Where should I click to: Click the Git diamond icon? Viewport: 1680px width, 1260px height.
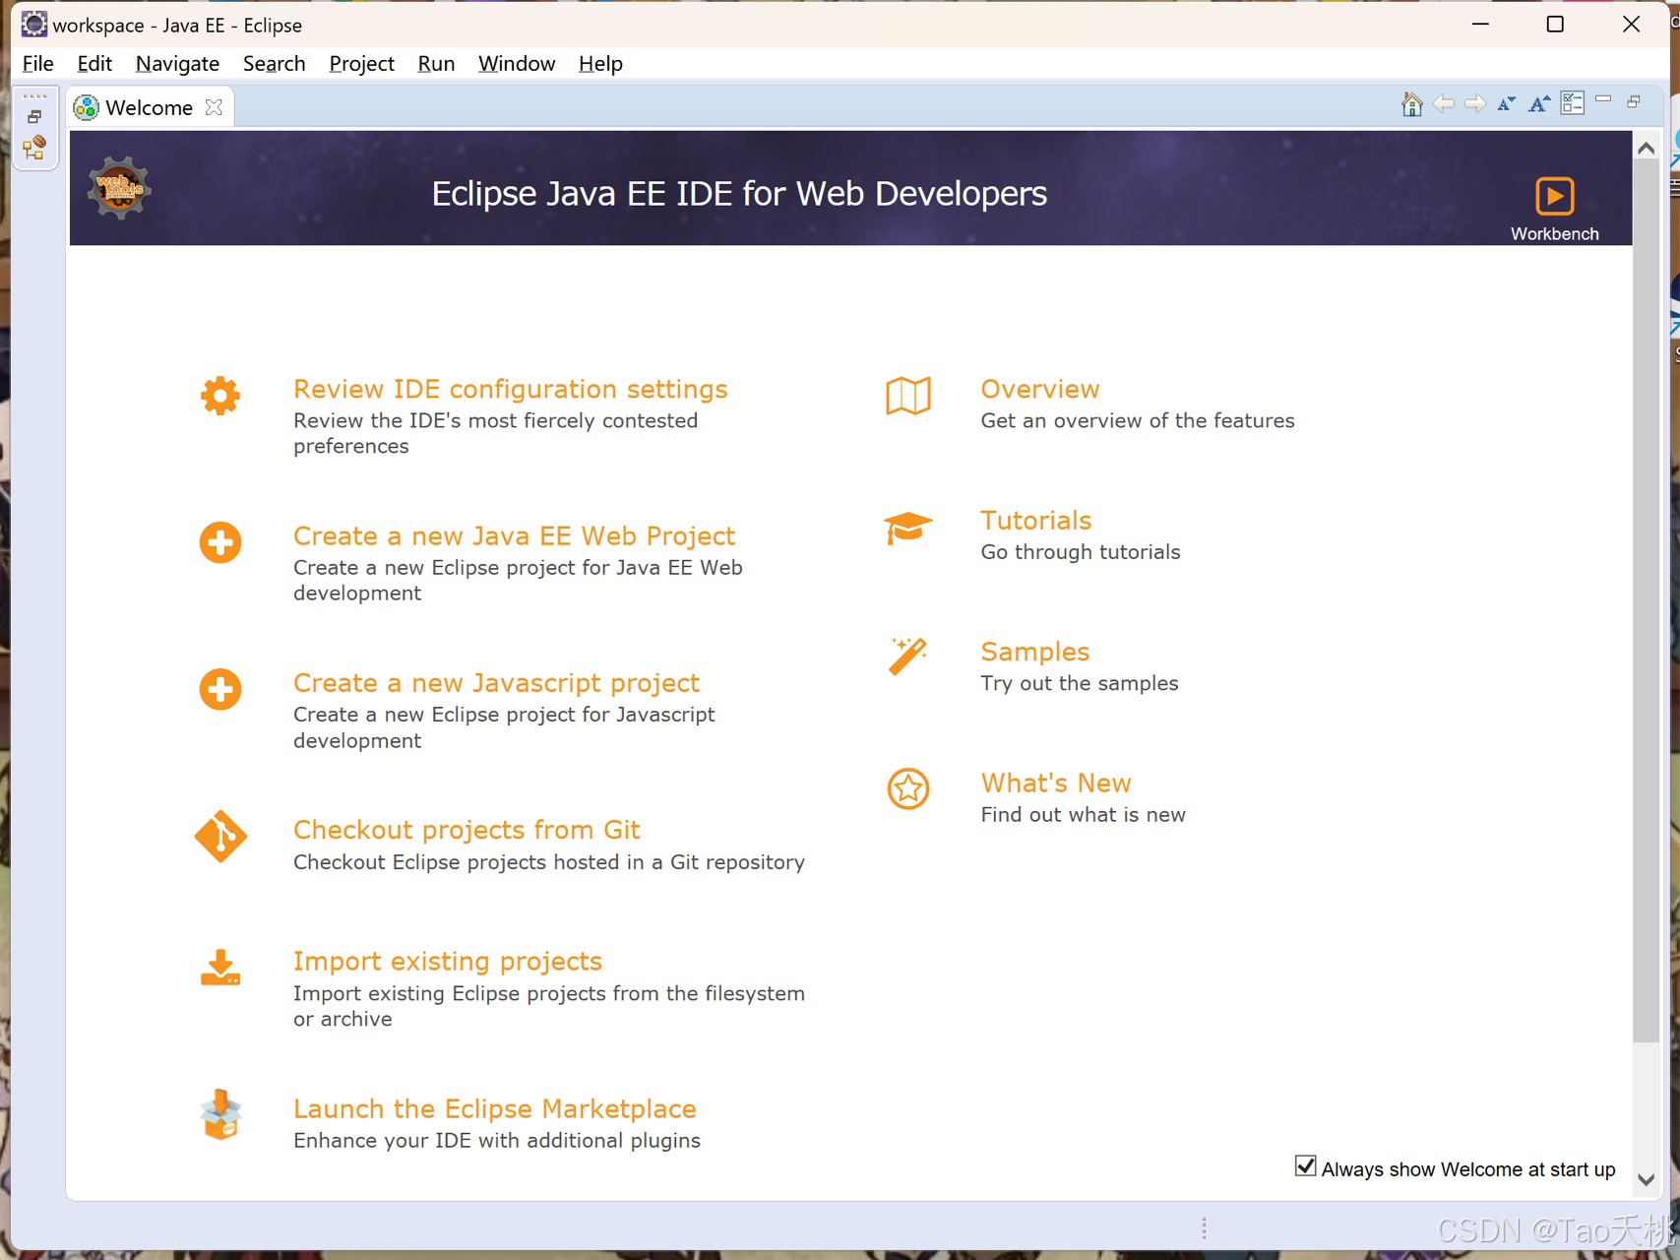(x=220, y=837)
